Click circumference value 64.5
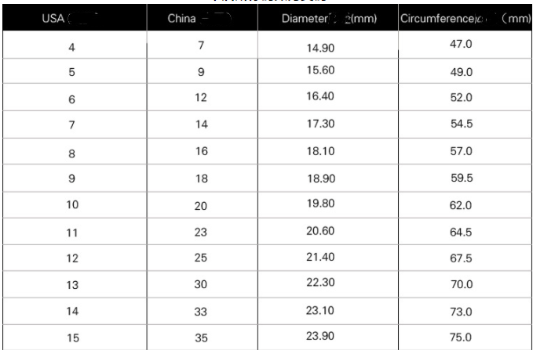533x350 pixels. click(461, 233)
